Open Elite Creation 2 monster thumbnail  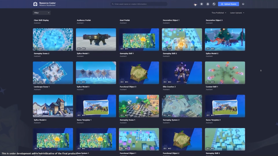[182, 73]
